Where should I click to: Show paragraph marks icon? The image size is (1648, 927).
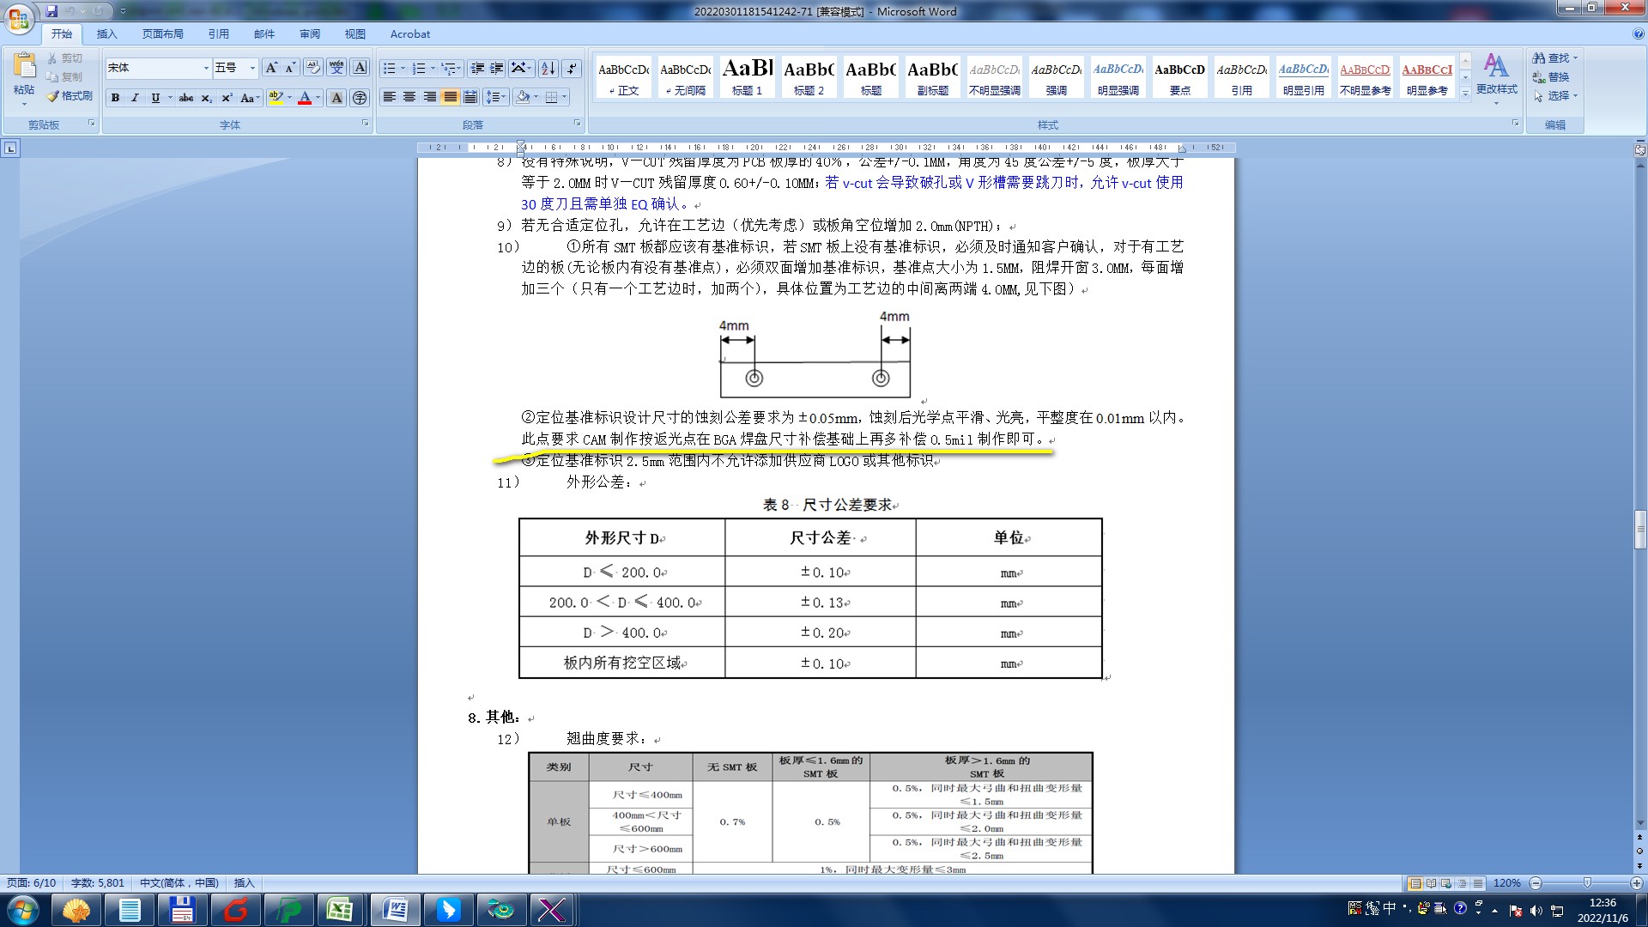pos(573,69)
